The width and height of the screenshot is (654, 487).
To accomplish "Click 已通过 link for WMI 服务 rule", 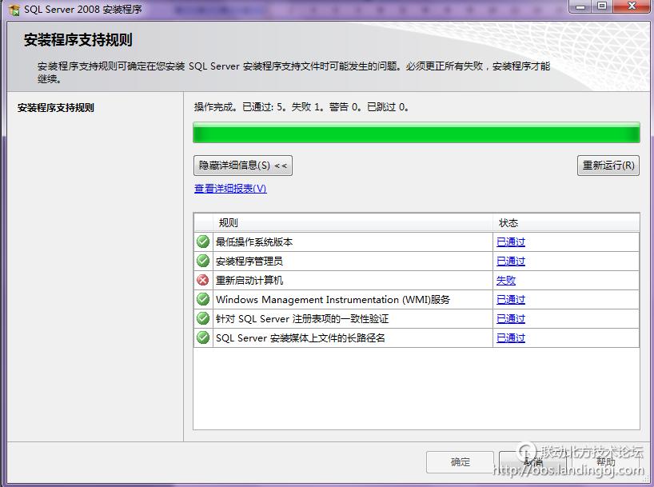I will [x=510, y=299].
